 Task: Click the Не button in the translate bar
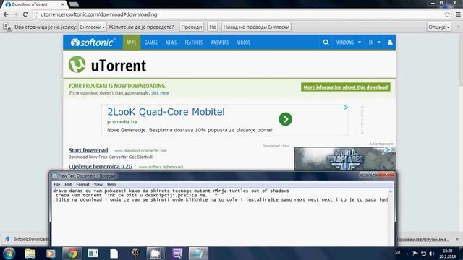tap(212, 27)
